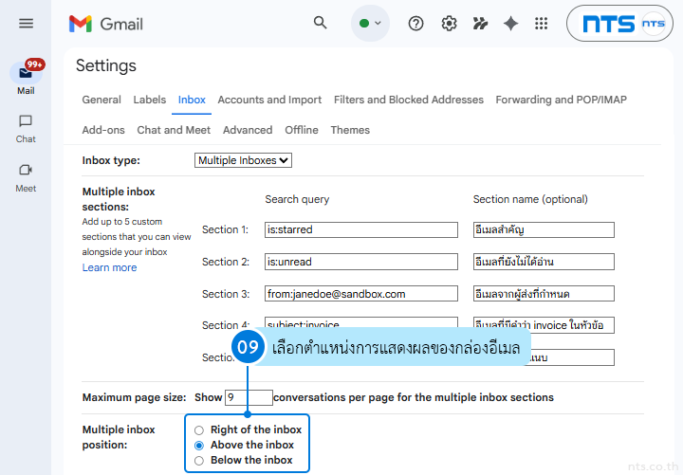Open Chat in the sidebar
Viewport: 683px width, 475px height.
click(26, 129)
